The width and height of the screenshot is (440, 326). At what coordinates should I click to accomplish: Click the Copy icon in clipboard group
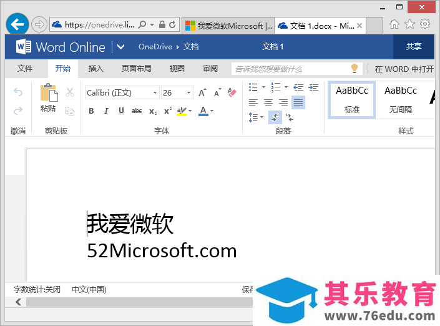pos(69,111)
